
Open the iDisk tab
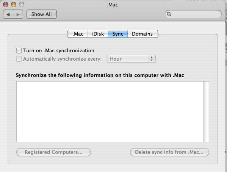[x=98, y=34]
